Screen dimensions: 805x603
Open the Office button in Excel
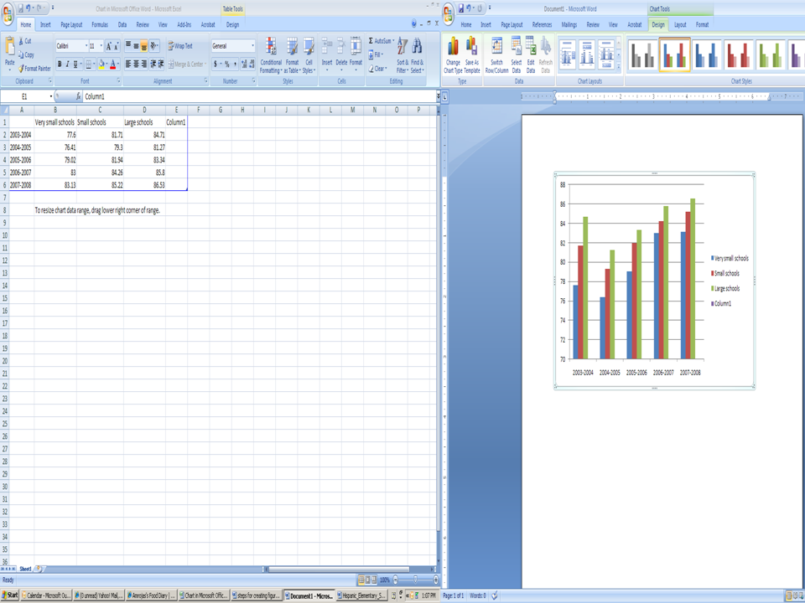(8, 13)
